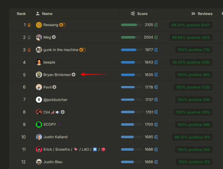The image size is (223, 169).
Task: Open Justin Kalland profile name
Action: (x=55, y=137)
